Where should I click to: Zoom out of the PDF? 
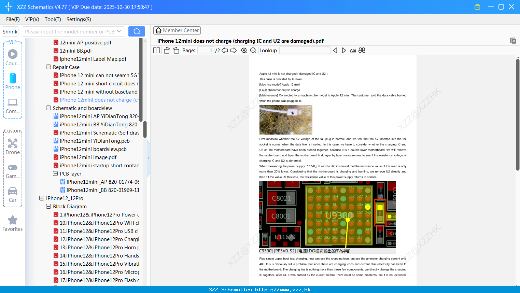click(x=253, y=51)
